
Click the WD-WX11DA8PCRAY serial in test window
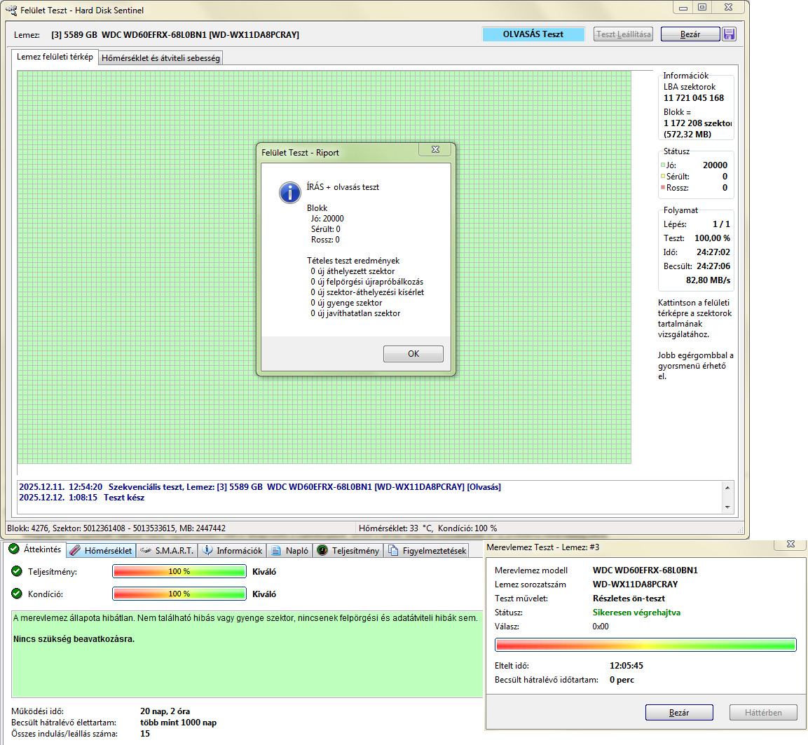point(636,585)
